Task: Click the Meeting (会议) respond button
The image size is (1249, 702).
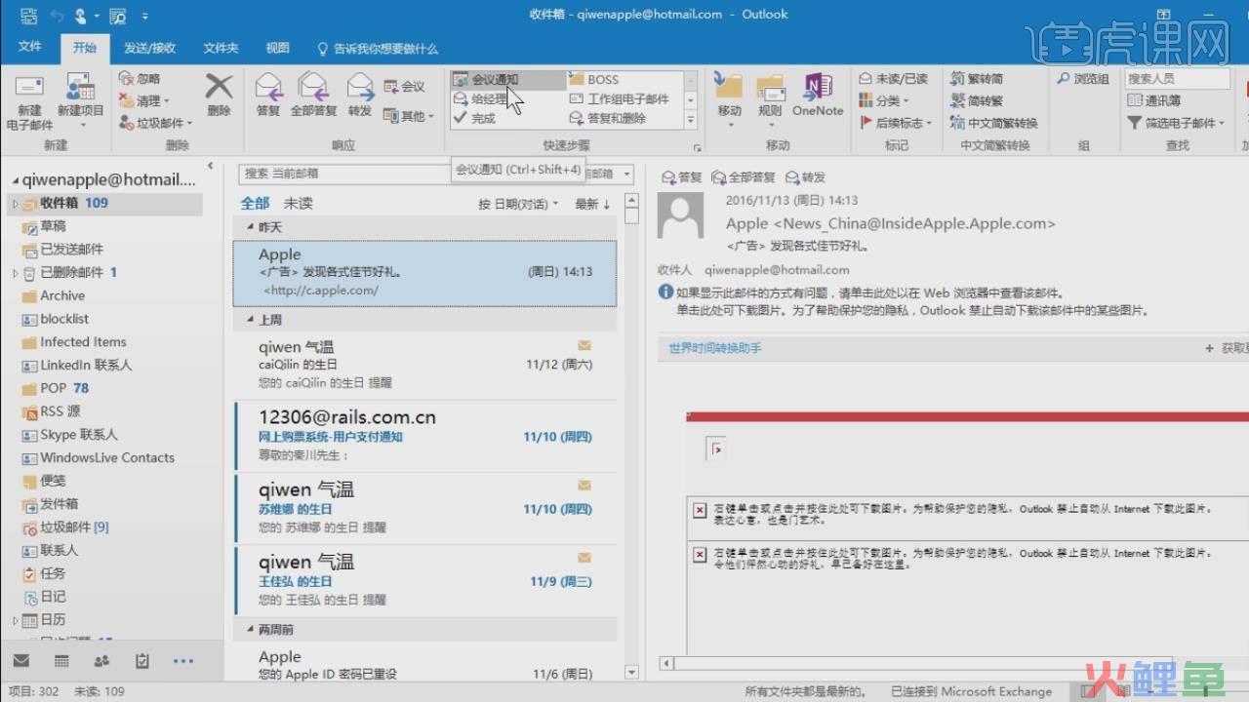Action: (x=404, y=87)
